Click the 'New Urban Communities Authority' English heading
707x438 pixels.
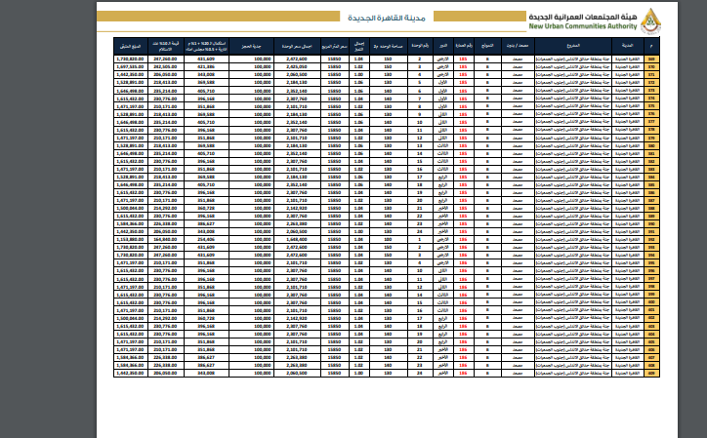(x=583, y=26)
